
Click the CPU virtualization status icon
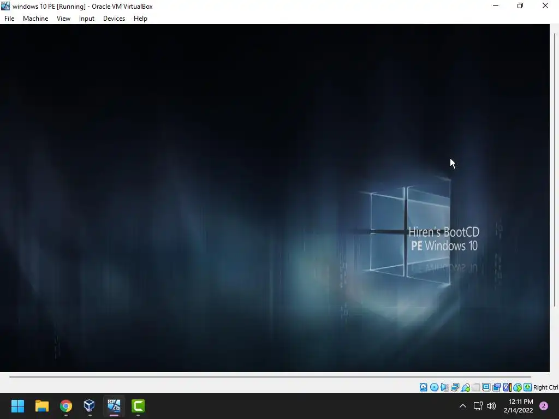pyautogui.click(x=507, y=387)
